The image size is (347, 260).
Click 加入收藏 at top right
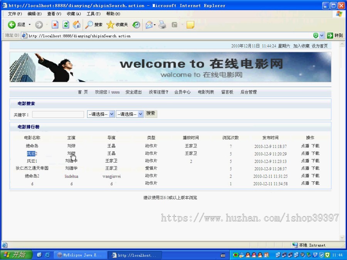(301, 46)
